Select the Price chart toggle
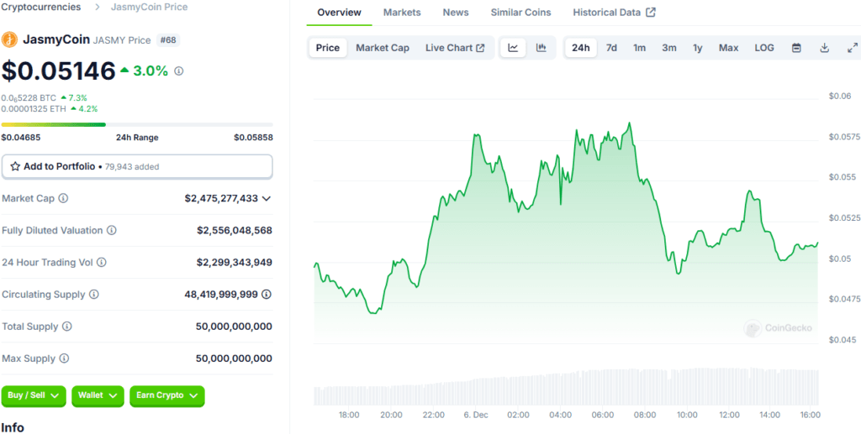Viewport: 861px width, 434px height. point(328,48)
